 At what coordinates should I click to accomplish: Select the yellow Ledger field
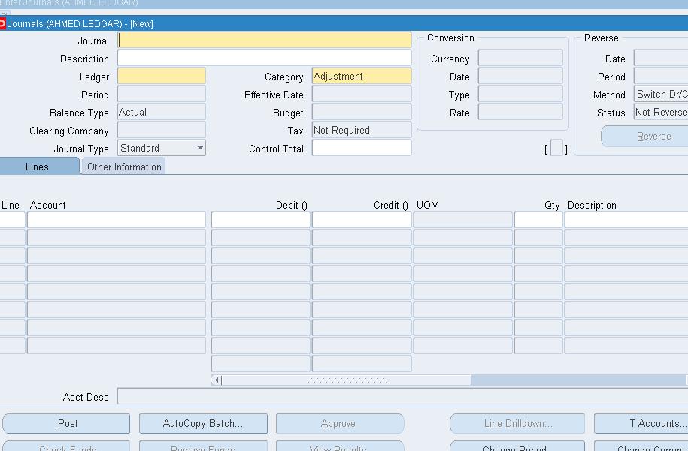(162, 77)
